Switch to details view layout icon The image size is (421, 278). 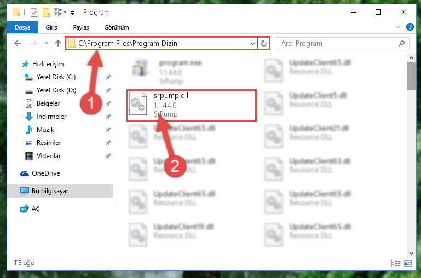coord(396,263)
